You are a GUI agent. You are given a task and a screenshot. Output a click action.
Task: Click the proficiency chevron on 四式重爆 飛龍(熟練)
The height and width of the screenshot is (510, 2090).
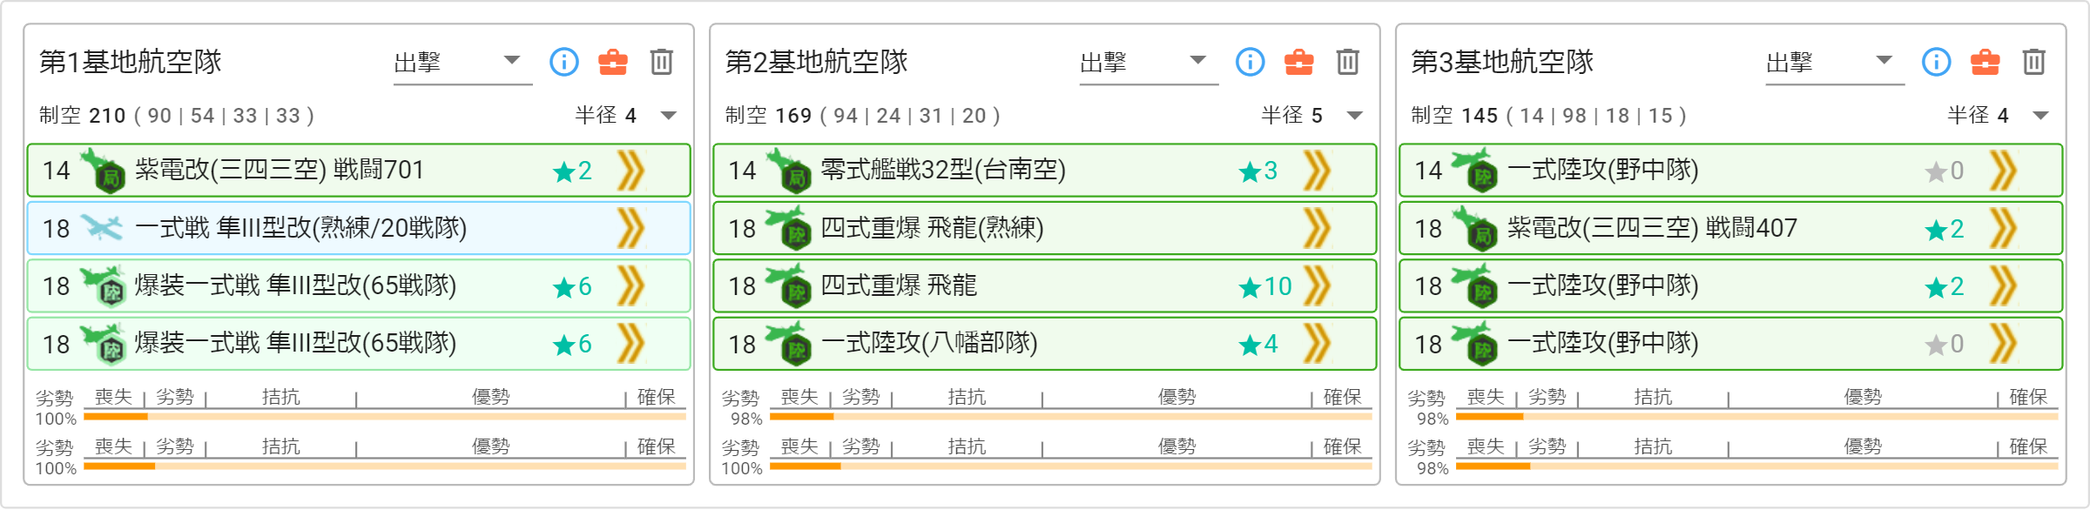tap(1318, 228)
